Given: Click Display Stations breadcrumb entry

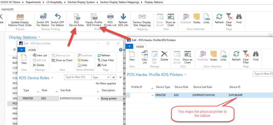Looking at the screenshot, I should coord(154,2).
